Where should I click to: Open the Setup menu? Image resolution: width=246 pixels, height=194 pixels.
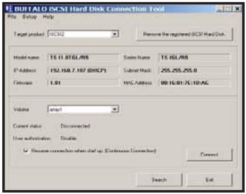pyautogui.click(x=30, y=16)
